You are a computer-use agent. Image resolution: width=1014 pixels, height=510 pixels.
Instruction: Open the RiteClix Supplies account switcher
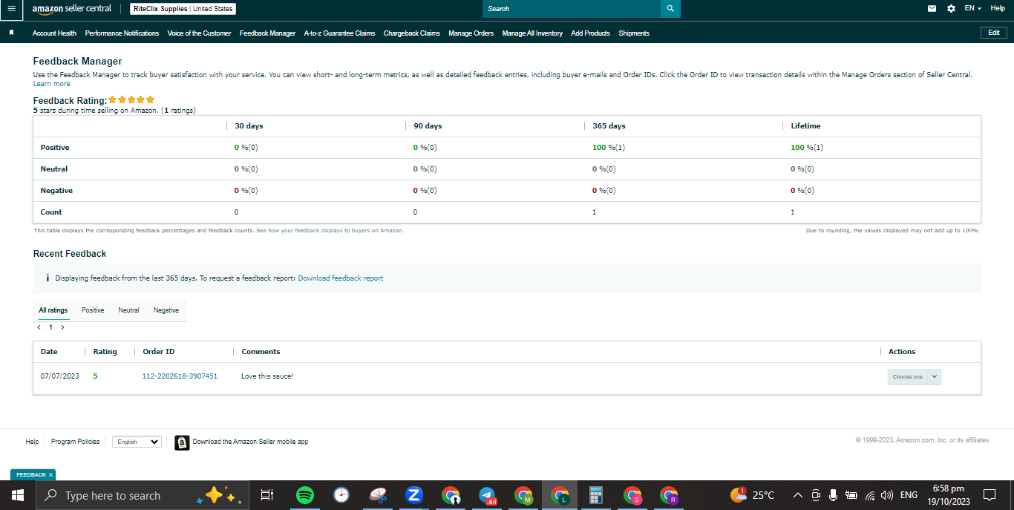[x=183, y=9]
